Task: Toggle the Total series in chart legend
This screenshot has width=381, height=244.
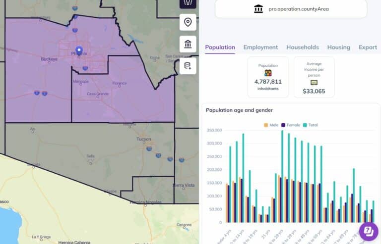Action: click(310, 125)
